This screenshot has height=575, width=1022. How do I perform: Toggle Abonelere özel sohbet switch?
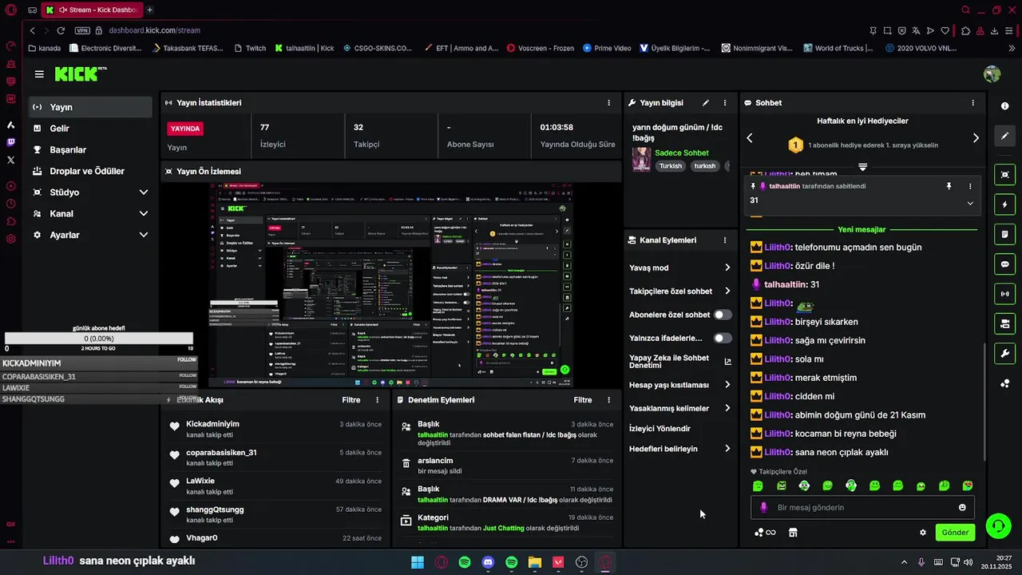(723, 315)
